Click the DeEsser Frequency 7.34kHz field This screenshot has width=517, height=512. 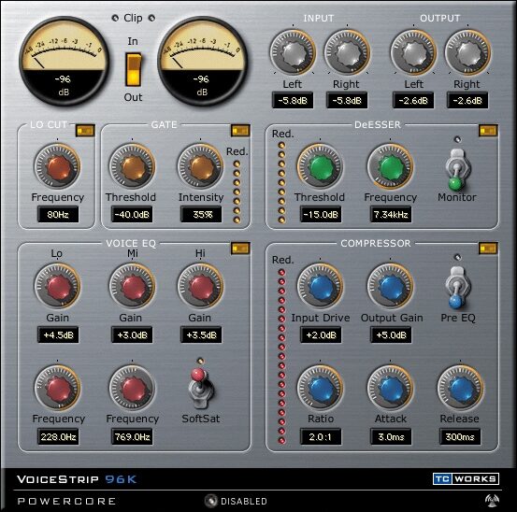tap(391, 215)
